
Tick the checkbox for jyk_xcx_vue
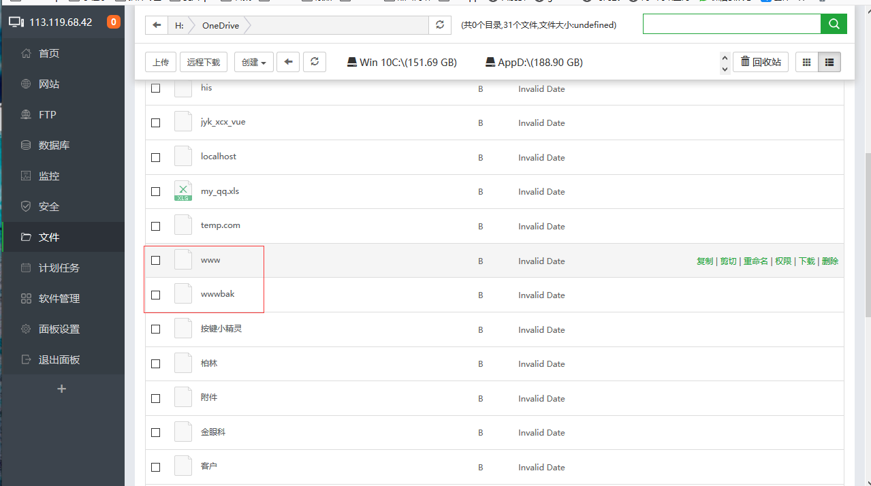click(x=155, y=123)
